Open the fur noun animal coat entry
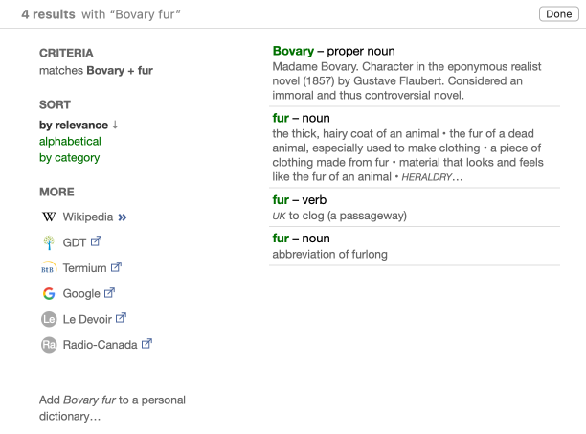The image size is (586, 434). tap(283, 118)
